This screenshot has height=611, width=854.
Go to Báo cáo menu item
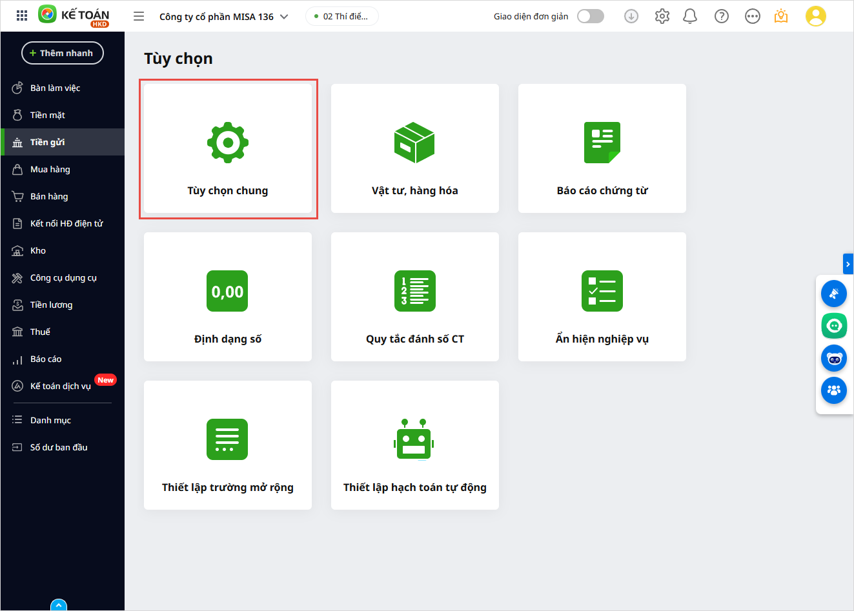[46, 359]
